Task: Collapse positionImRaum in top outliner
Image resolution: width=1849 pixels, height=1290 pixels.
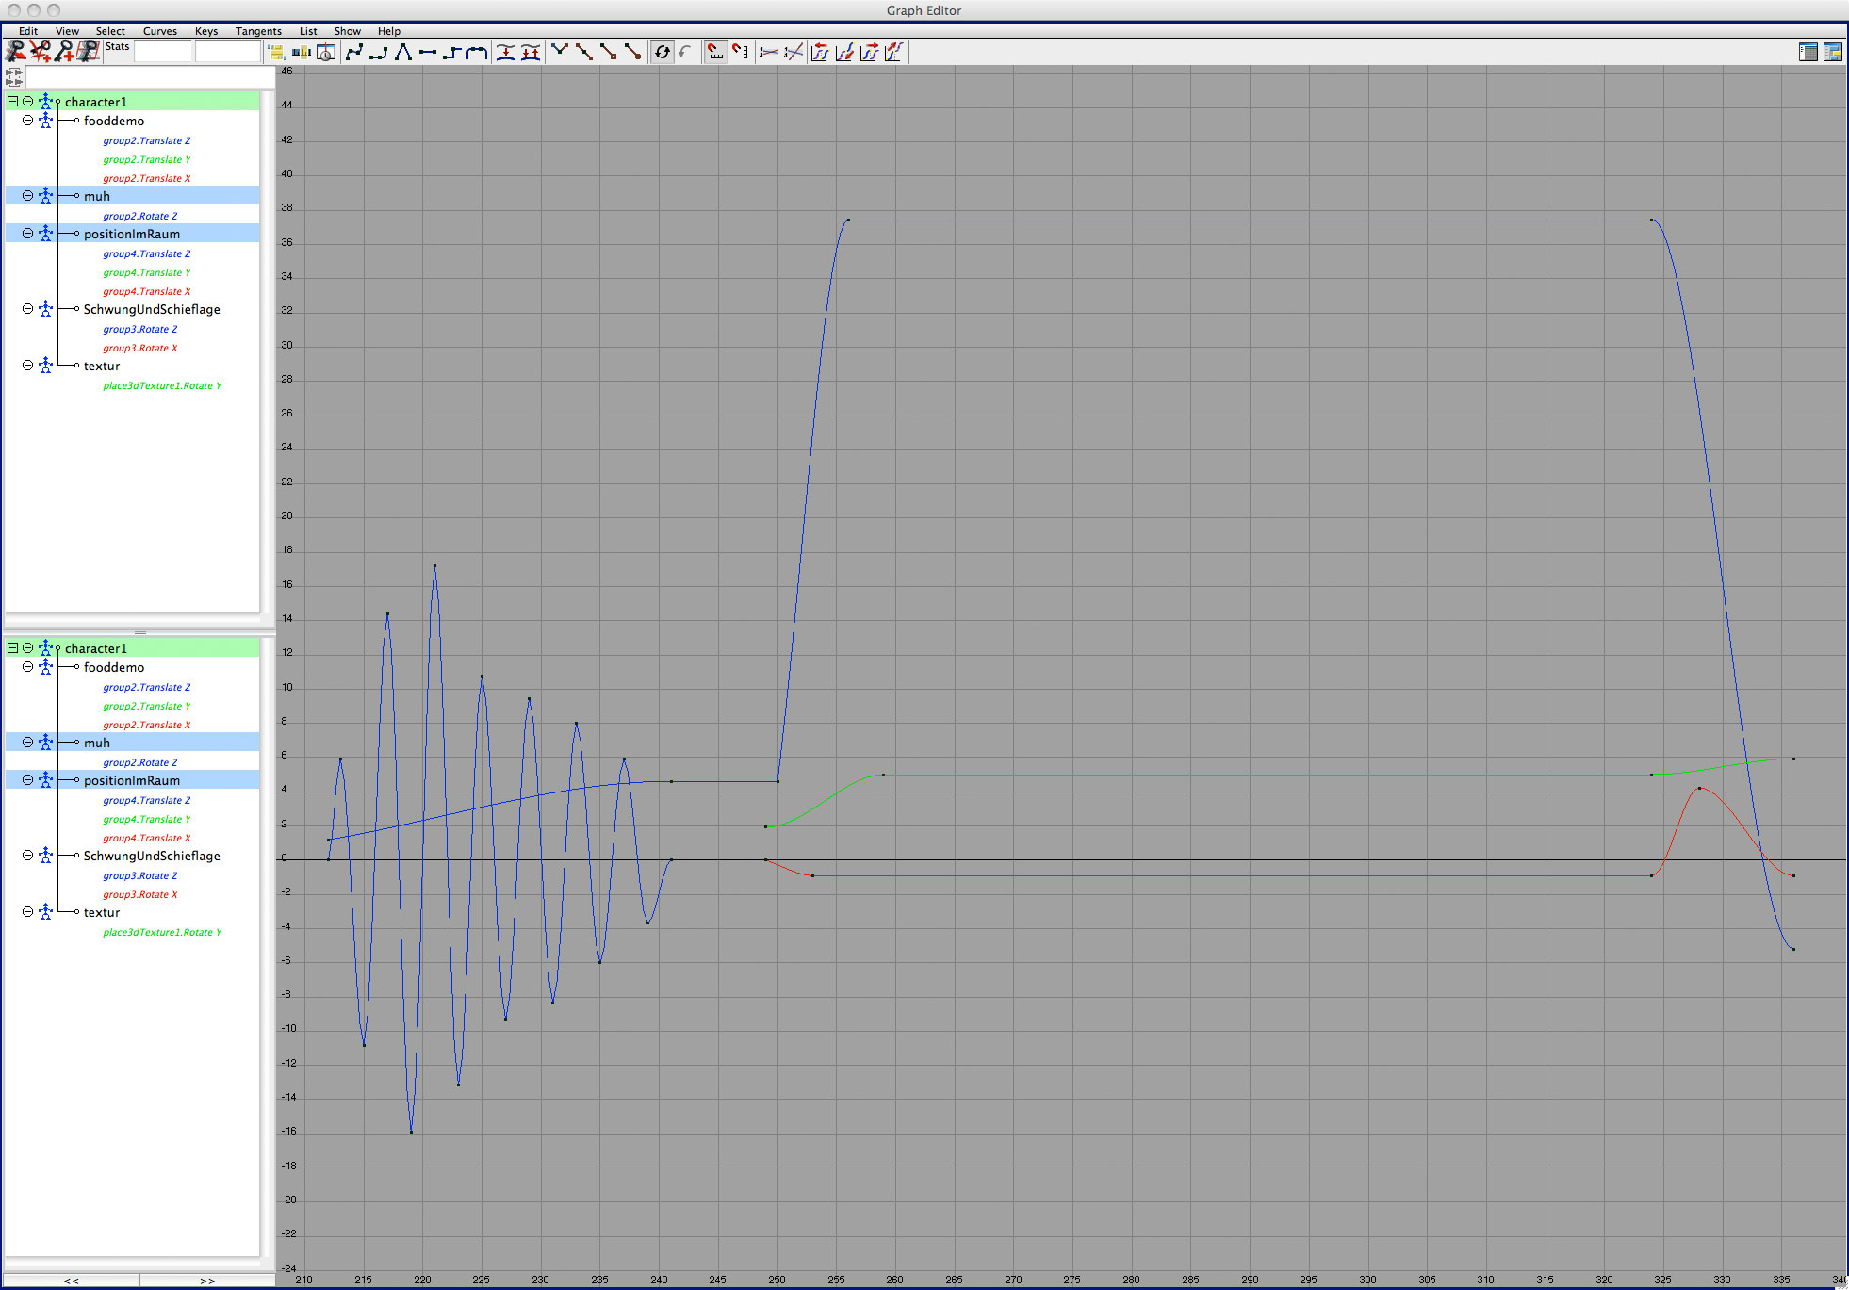Action: (27, 234)
